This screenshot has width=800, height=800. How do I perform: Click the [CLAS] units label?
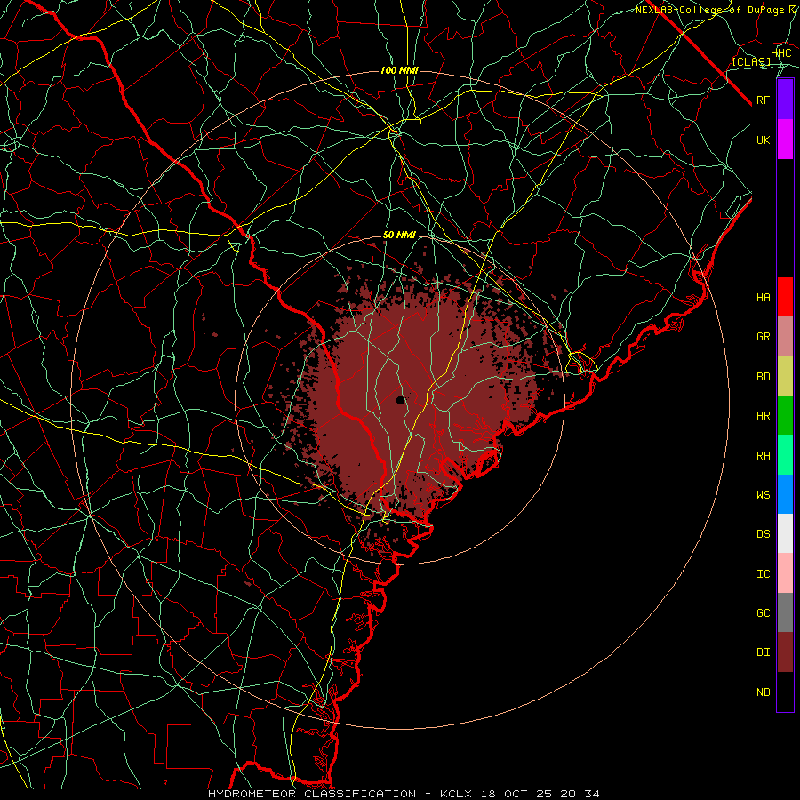tap(751, 61)
